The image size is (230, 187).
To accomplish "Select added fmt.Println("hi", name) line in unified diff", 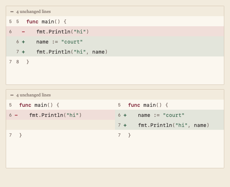I will [x=115, y=52].
